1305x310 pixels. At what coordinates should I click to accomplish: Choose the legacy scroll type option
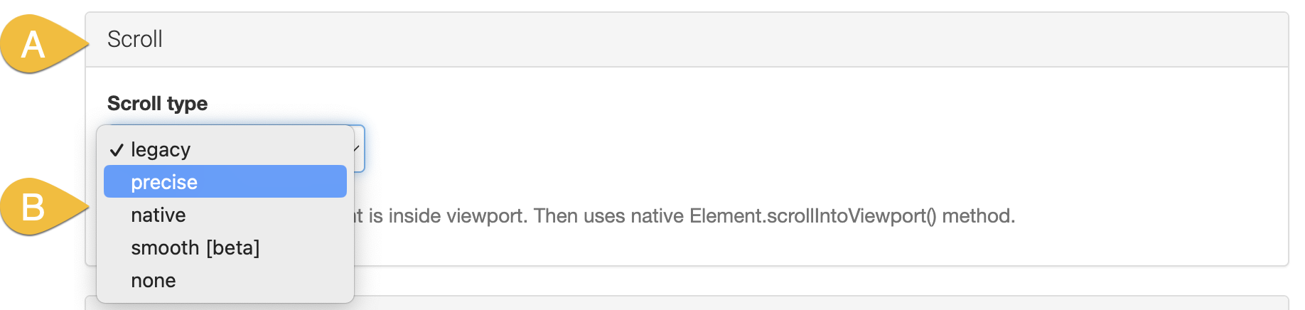pyautogui.click(x=161, y=150)
